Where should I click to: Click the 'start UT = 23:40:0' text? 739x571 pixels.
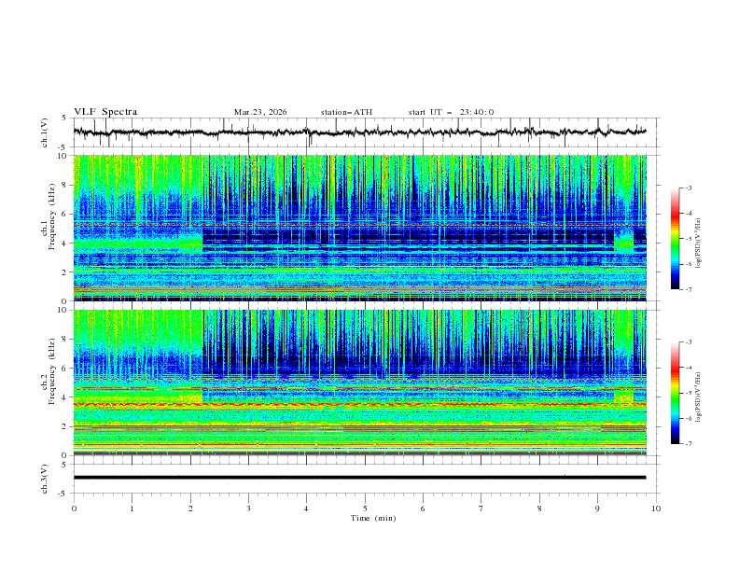pyautogui.click(x=451, y=112)
